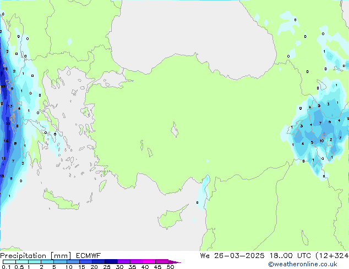Click the '45' legend scale label
Viewport: 349px width, 269px height.
pyautogui.click(x=157, y=267)
